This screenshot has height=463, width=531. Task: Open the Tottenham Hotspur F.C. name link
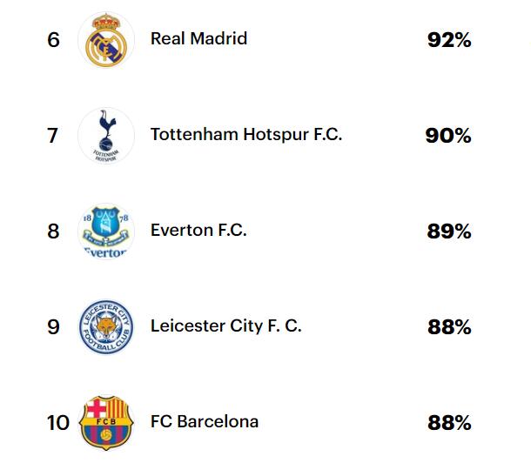tap(246, 134)
